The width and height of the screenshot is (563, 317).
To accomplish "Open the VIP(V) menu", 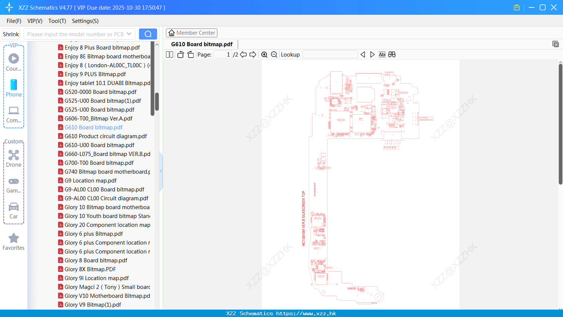I will click(35, 21).
